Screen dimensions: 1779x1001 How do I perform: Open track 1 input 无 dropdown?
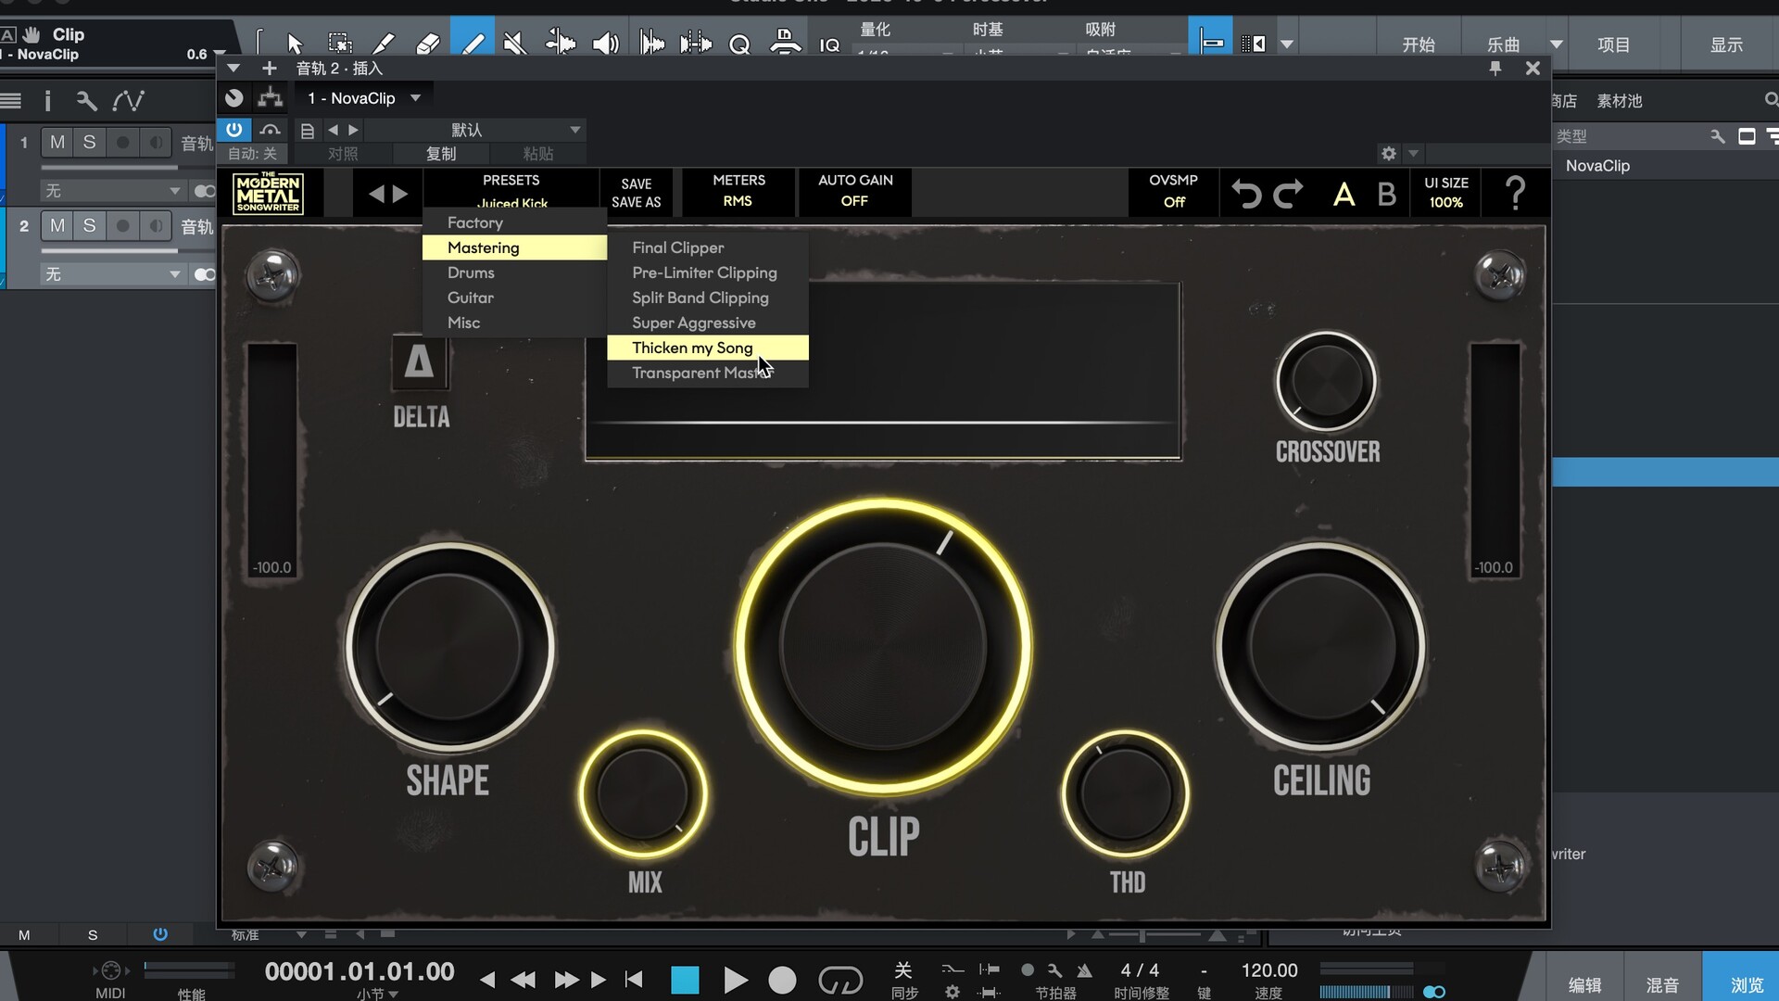click(x=111, y=191)
